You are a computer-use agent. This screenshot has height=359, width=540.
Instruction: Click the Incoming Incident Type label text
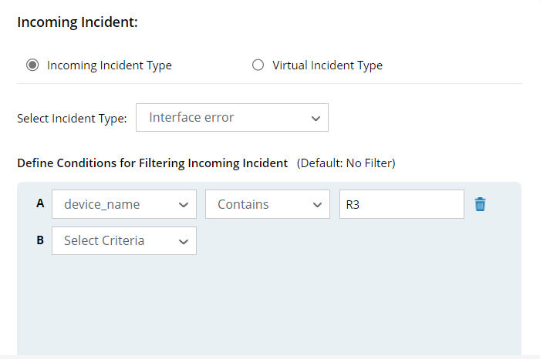click(109, 65)
